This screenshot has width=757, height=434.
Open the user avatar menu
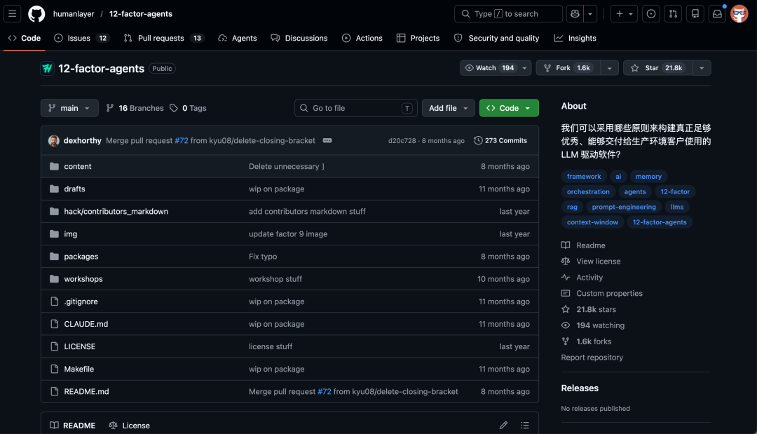coord(739,13)
